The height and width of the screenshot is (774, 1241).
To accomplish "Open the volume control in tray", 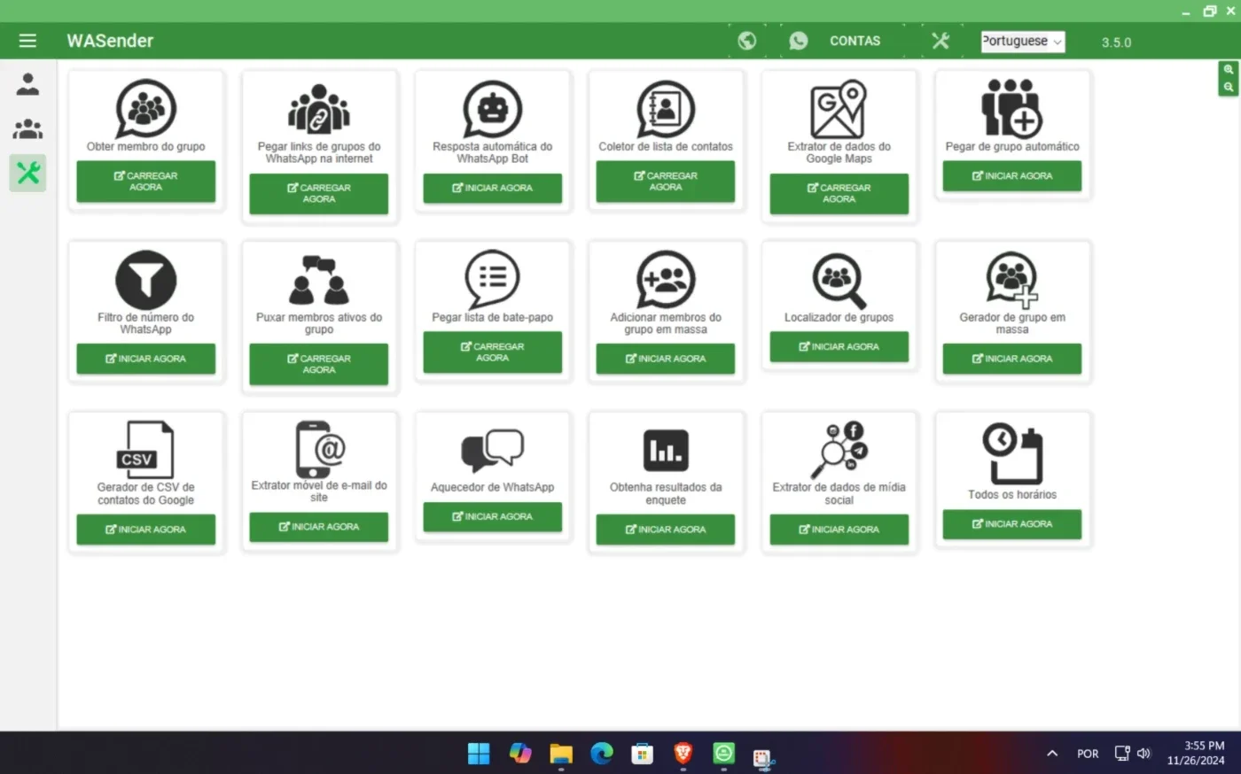I will coord(1143,754).
